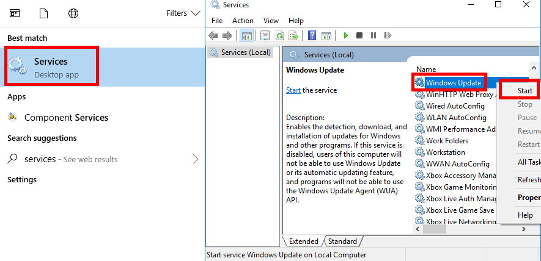
Task: Open the Action menu
Action: tap(243, 21)
